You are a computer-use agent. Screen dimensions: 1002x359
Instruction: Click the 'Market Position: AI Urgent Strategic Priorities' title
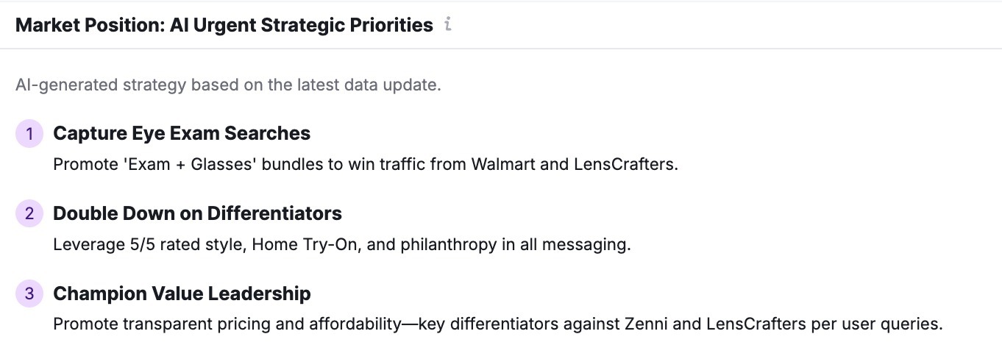pyautogui.click(x=224, y=25)
